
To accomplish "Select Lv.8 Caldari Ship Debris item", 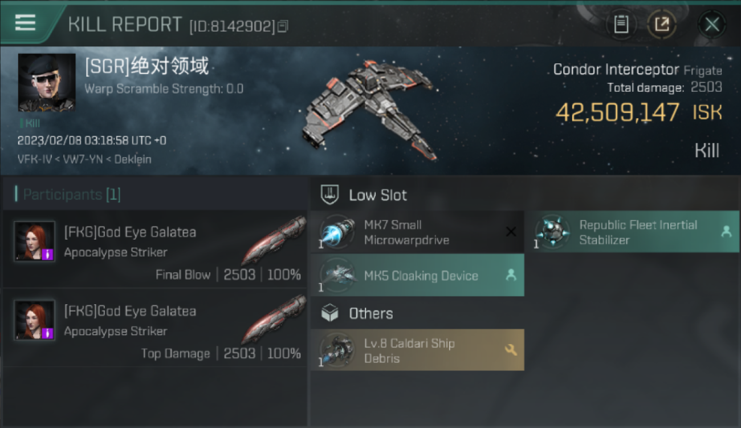I will coord(417,350).
